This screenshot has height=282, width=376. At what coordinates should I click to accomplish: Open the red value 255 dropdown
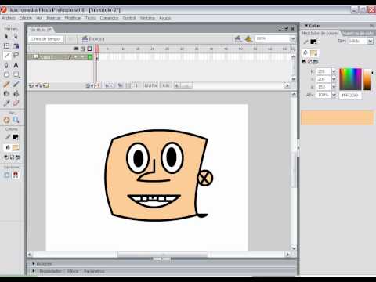(x=334, y=71)
